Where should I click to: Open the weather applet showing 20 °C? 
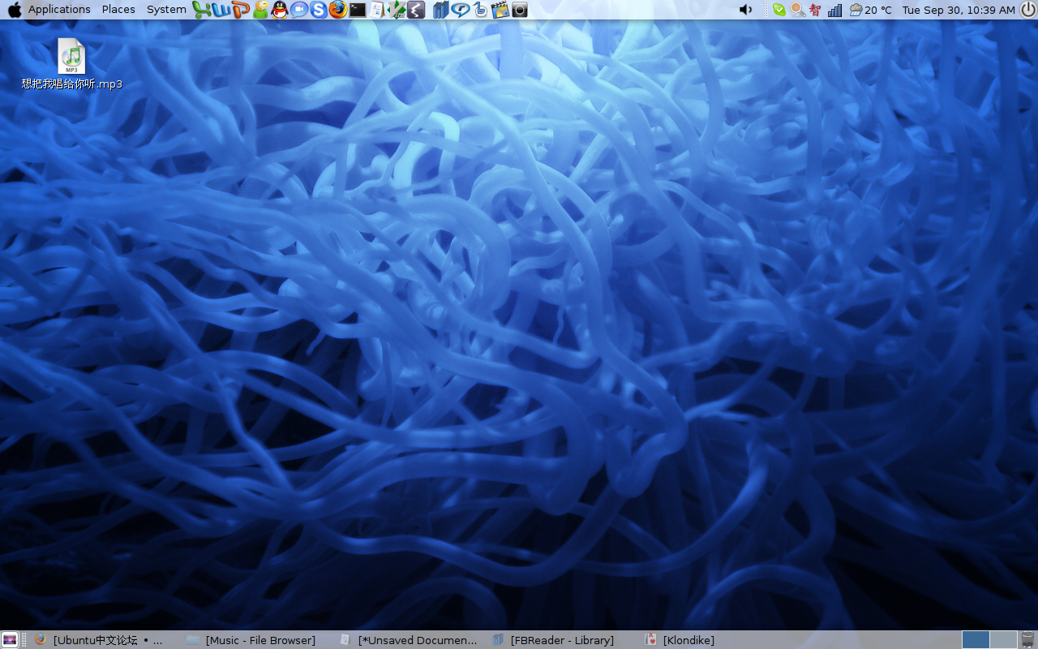(x=870, y=10)
